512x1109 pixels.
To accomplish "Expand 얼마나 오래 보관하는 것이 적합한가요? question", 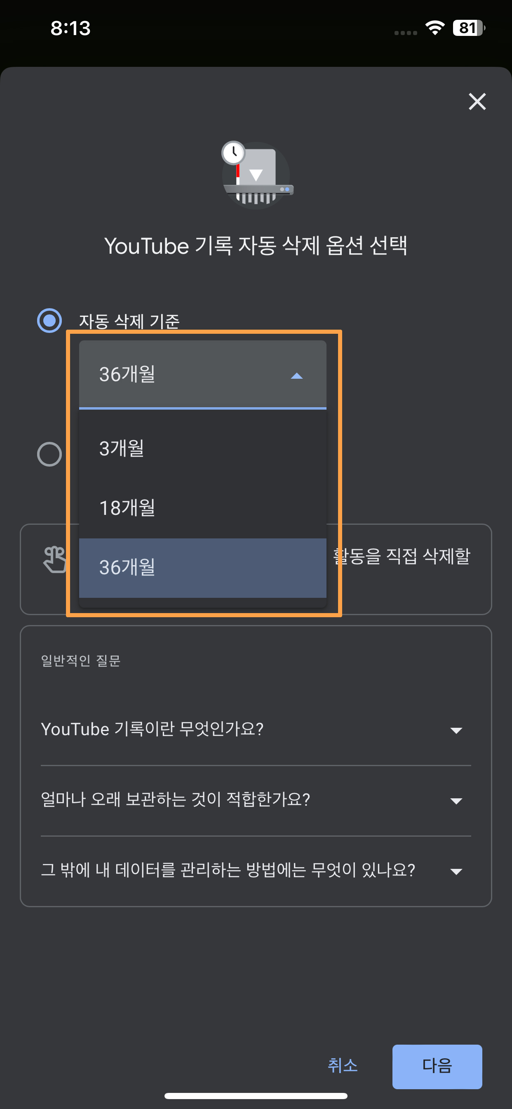I will click(x=256, y=800).
